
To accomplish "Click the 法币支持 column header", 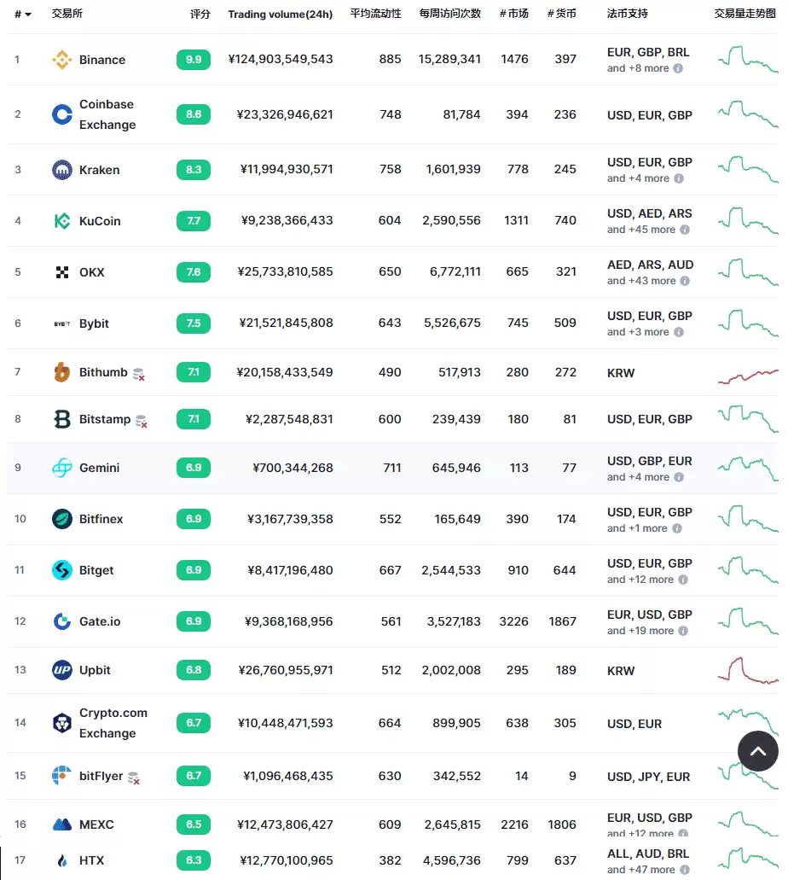I will [x=627, y=14].
